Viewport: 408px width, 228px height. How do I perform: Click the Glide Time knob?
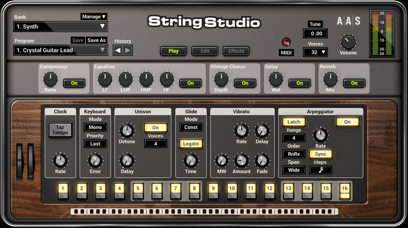pos(191,161)
